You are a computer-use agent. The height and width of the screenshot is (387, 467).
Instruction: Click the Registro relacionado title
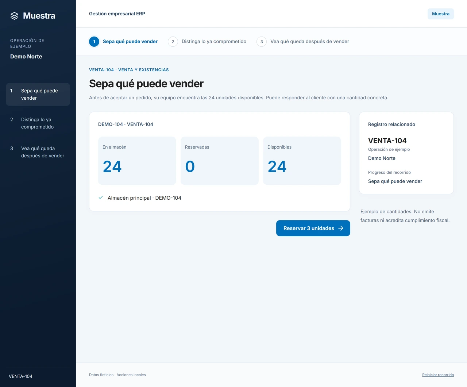coord(391,124)
